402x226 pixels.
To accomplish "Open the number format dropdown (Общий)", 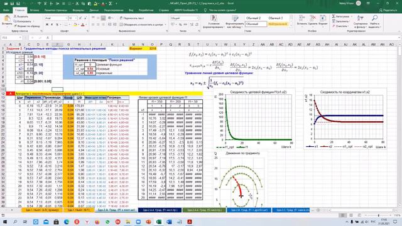I will pyautogui.click(x=197, y=18).
